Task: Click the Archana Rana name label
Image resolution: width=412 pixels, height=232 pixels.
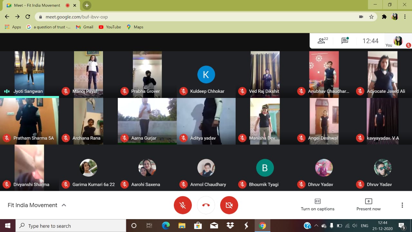Action: [86, 138]
